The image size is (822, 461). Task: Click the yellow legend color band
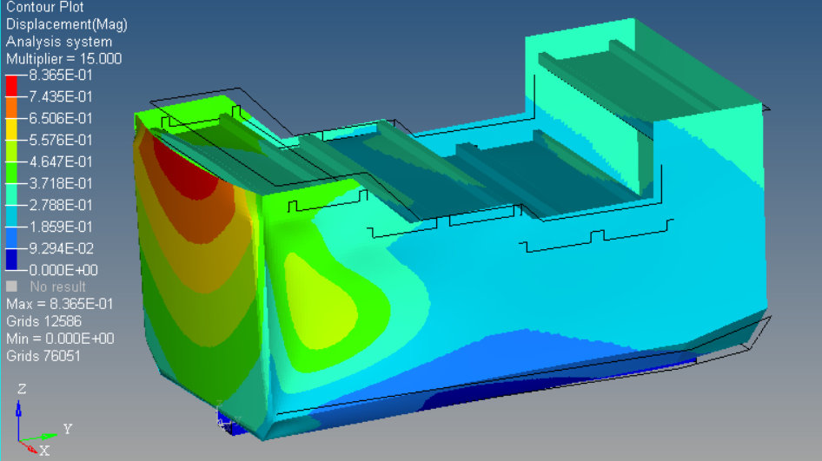click(x=11, y=129)
